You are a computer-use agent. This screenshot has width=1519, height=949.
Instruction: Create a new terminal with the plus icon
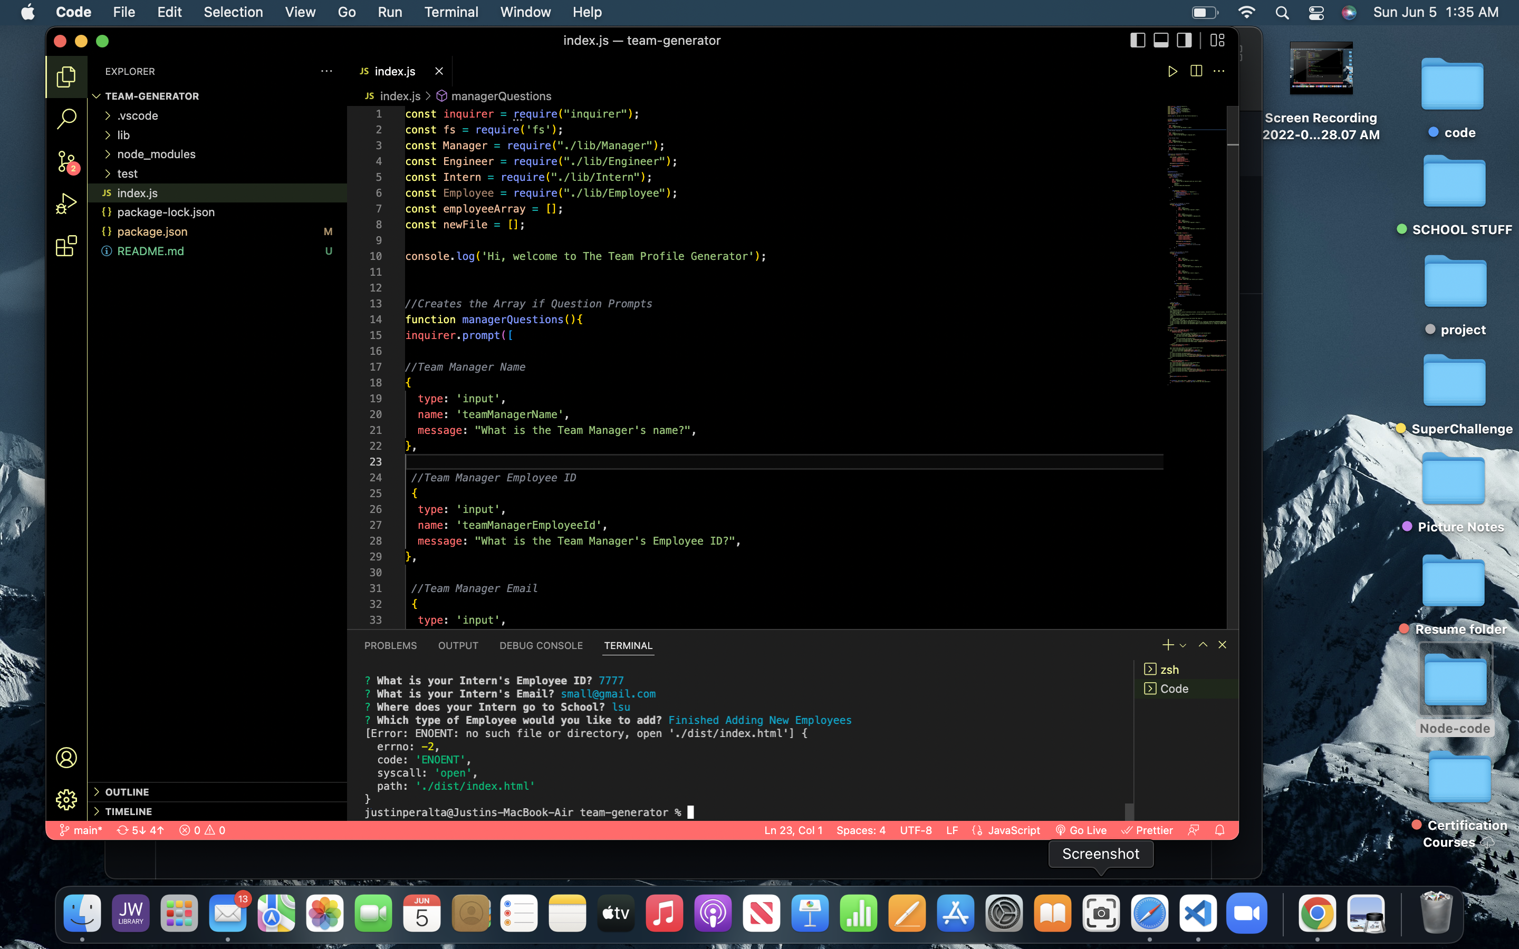(1168, 645)
